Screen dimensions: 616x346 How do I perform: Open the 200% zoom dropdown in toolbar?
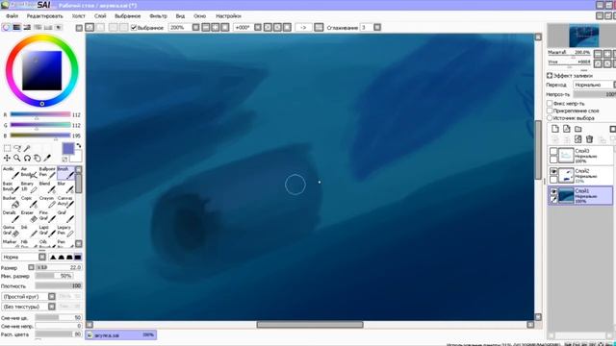(195, 28)
